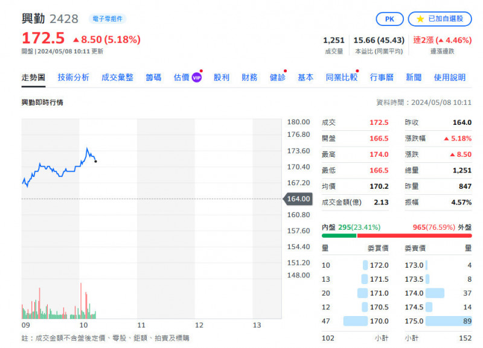Click the ask price 173.0
Screen dimensions: 483x348
point(414,265)
